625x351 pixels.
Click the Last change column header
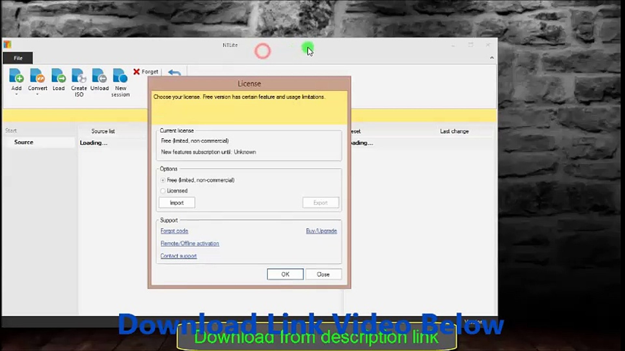click(x=454, y=131)
